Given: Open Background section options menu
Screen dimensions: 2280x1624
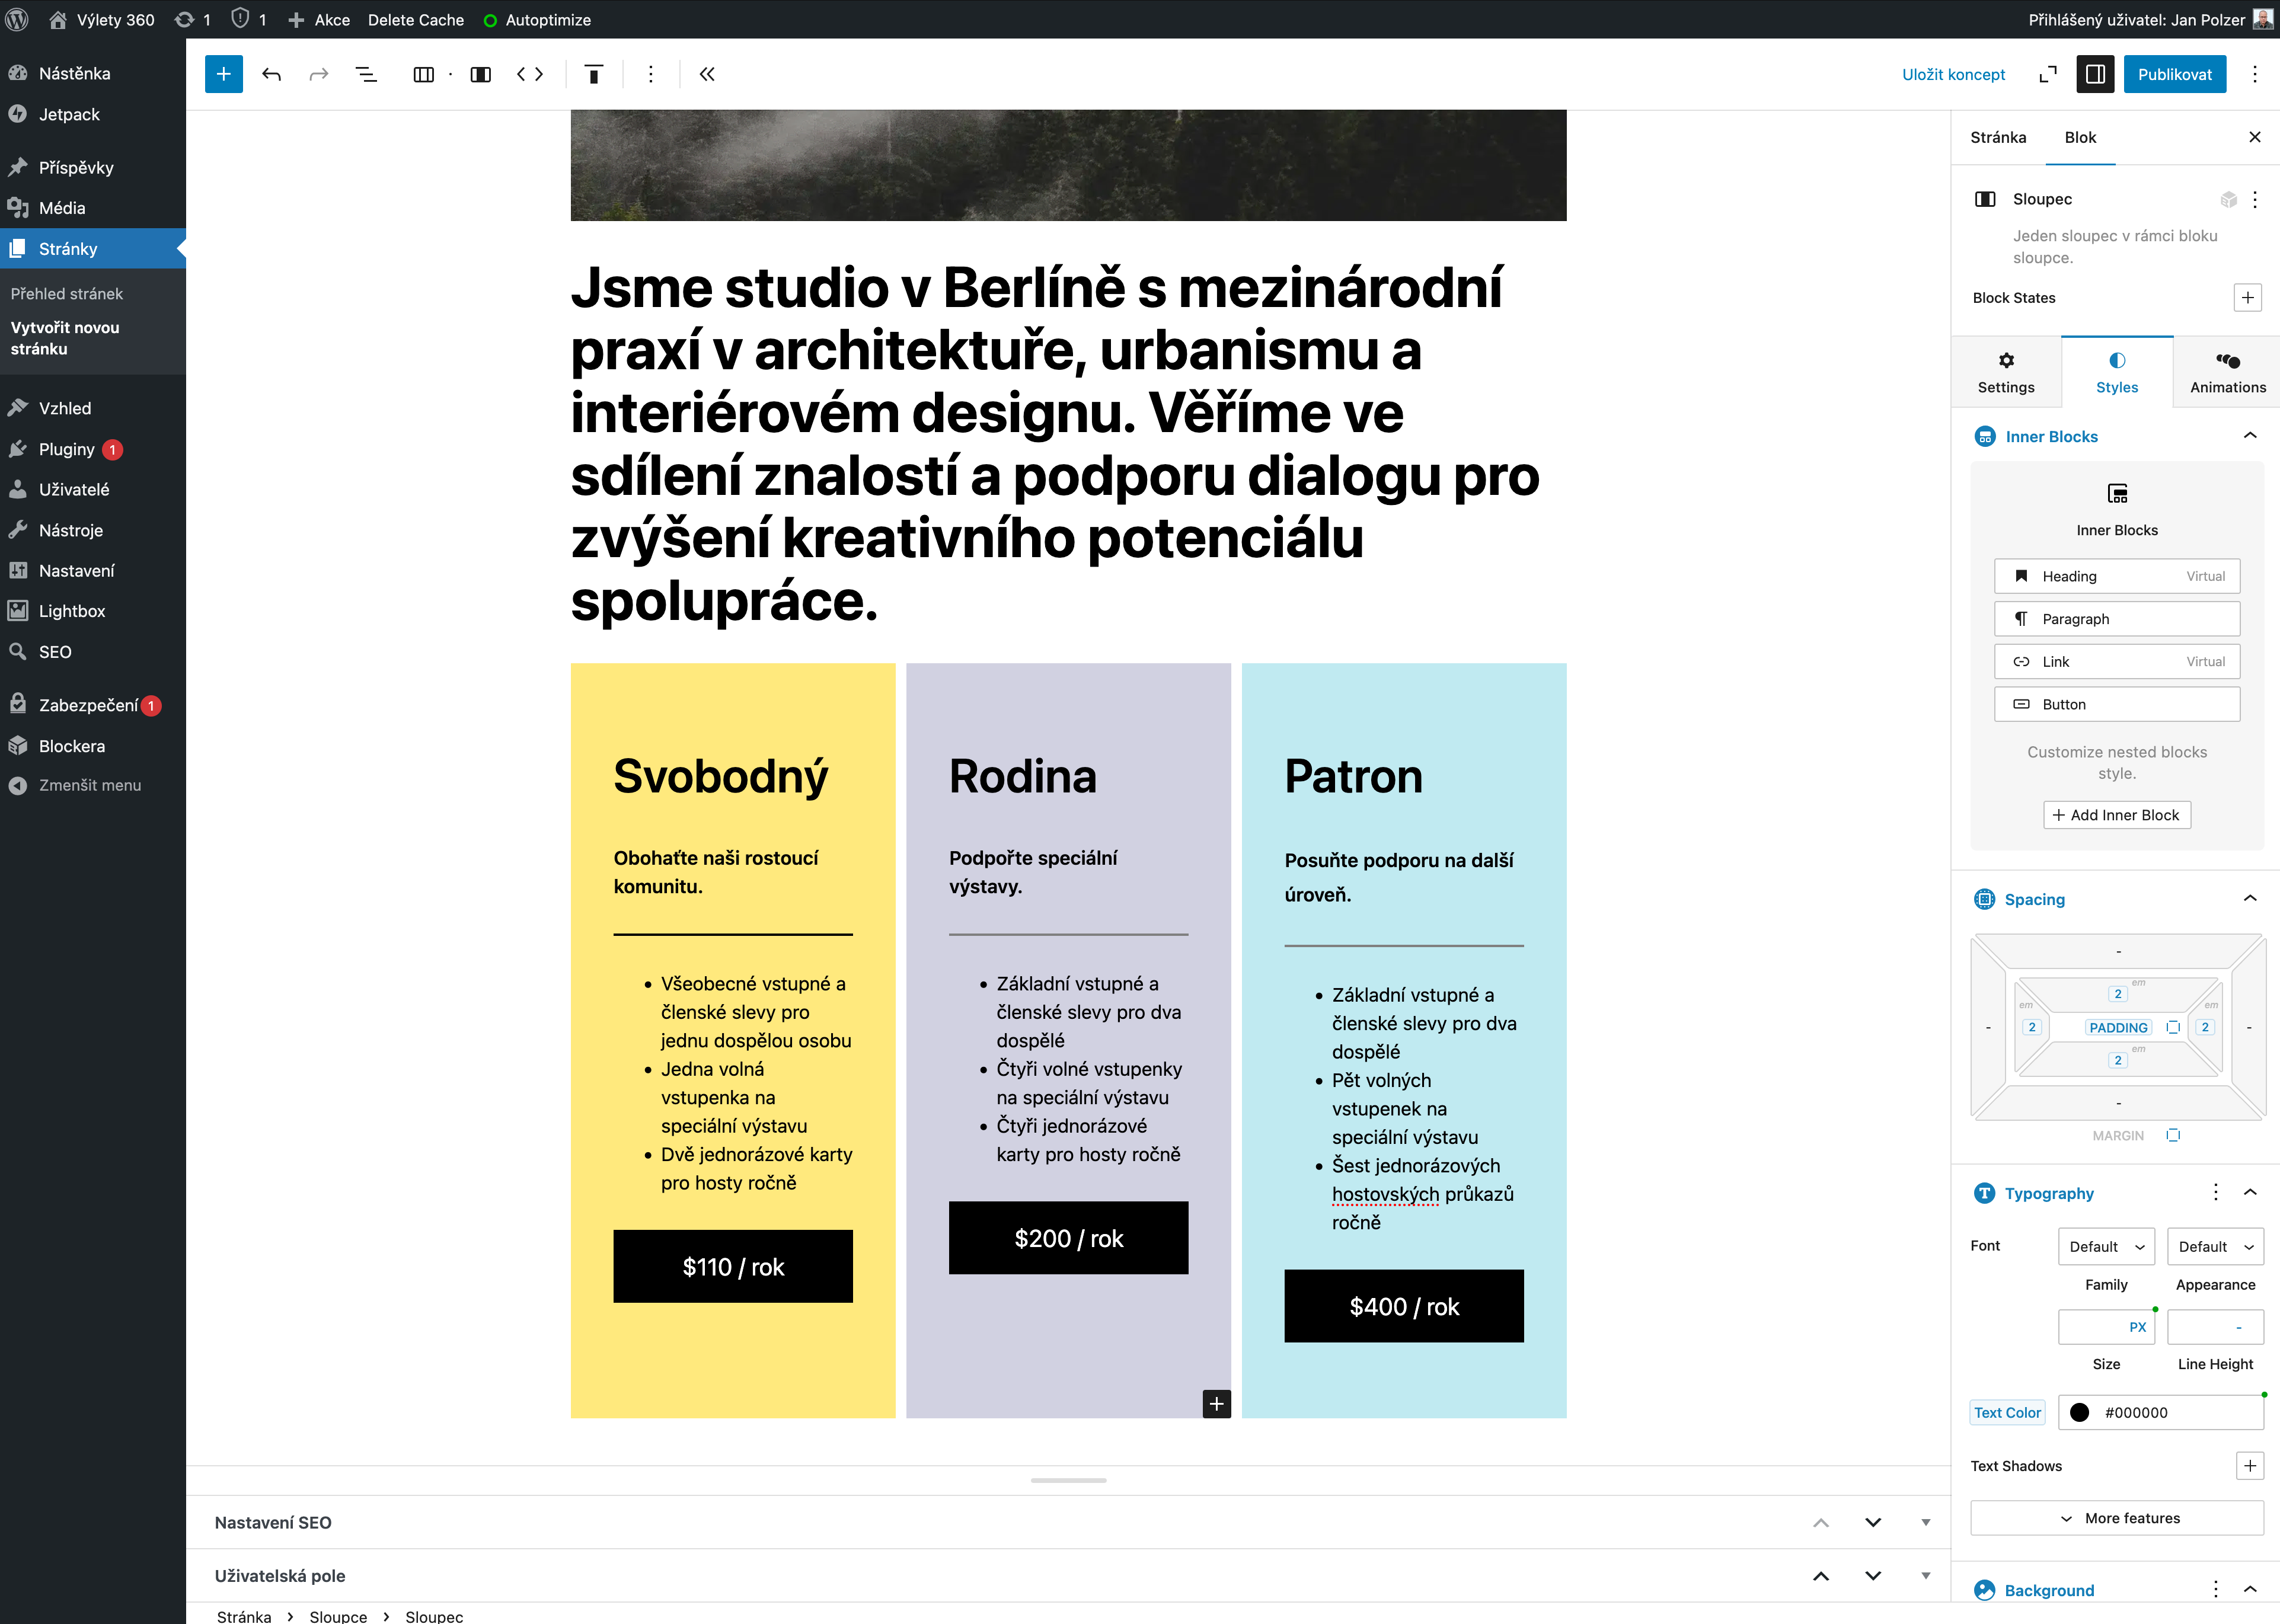Looking at the screenshot, I should coord(2216,1589).
